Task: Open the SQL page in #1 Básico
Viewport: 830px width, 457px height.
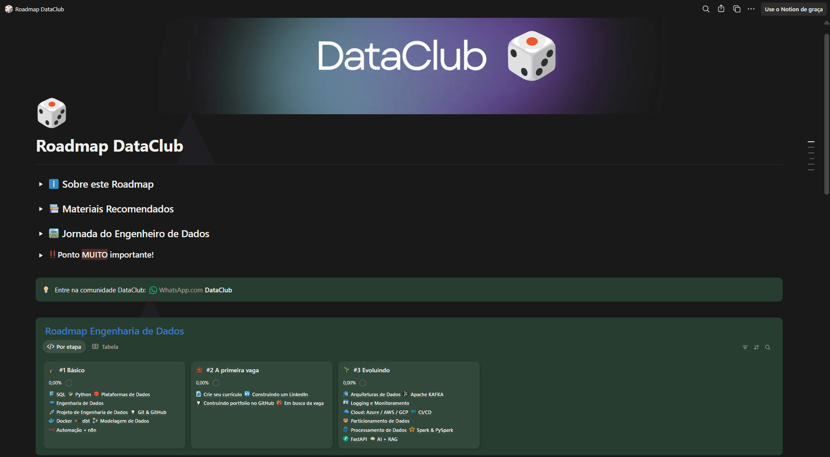Action: 60,394
